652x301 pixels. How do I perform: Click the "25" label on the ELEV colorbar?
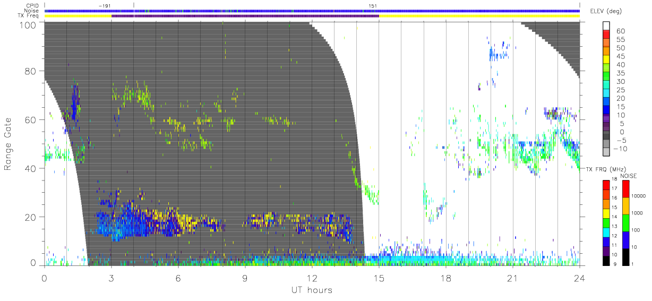pos(621,90)
